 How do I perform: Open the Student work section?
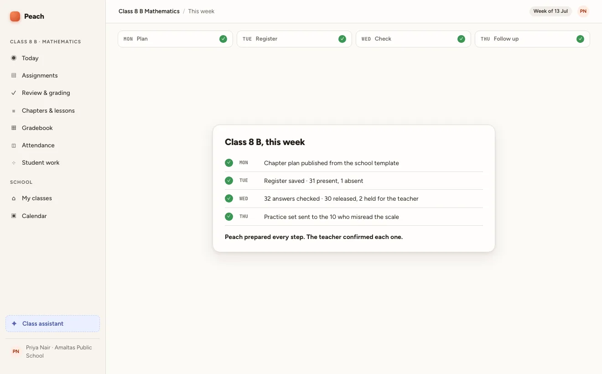(53, 163)
